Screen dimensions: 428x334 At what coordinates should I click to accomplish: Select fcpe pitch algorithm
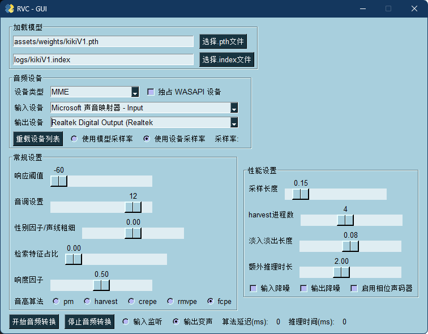pos(211,301)
